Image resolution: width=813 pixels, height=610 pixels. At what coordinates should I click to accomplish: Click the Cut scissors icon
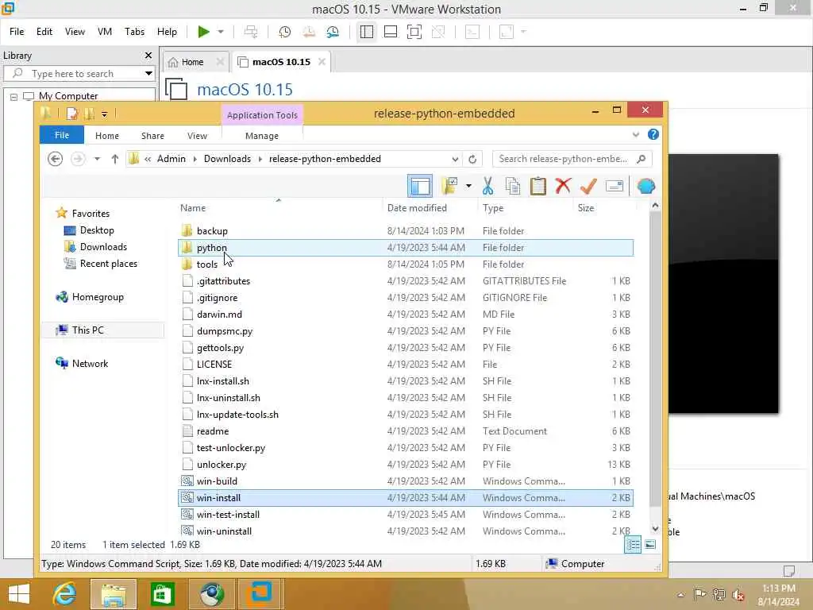[x=487, y=186]
